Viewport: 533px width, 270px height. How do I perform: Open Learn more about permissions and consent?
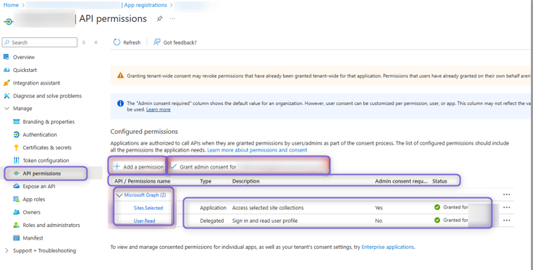click(x=257, y=150)
